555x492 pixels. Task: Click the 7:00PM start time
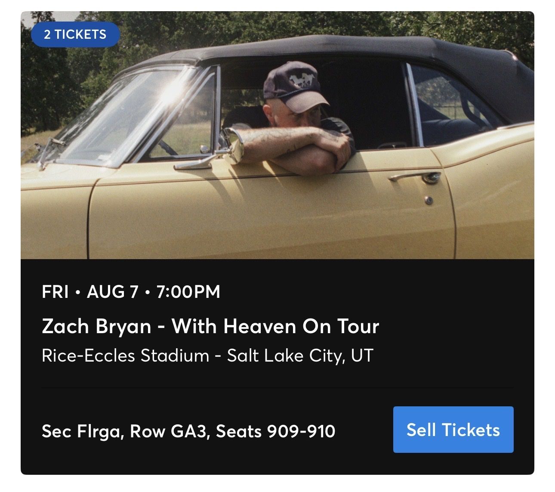point(188,291)
